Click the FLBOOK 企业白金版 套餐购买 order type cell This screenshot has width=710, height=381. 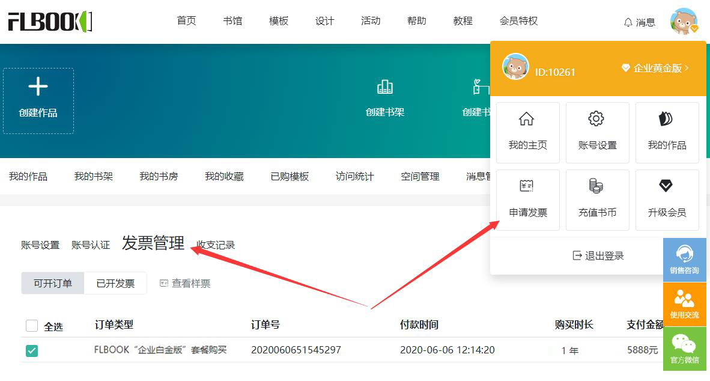[160, 350]
